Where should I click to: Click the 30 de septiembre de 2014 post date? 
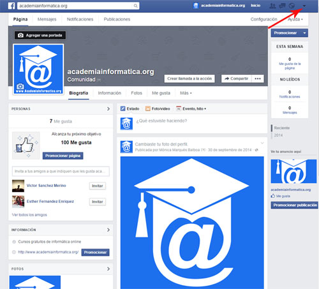tap(230, 150)
